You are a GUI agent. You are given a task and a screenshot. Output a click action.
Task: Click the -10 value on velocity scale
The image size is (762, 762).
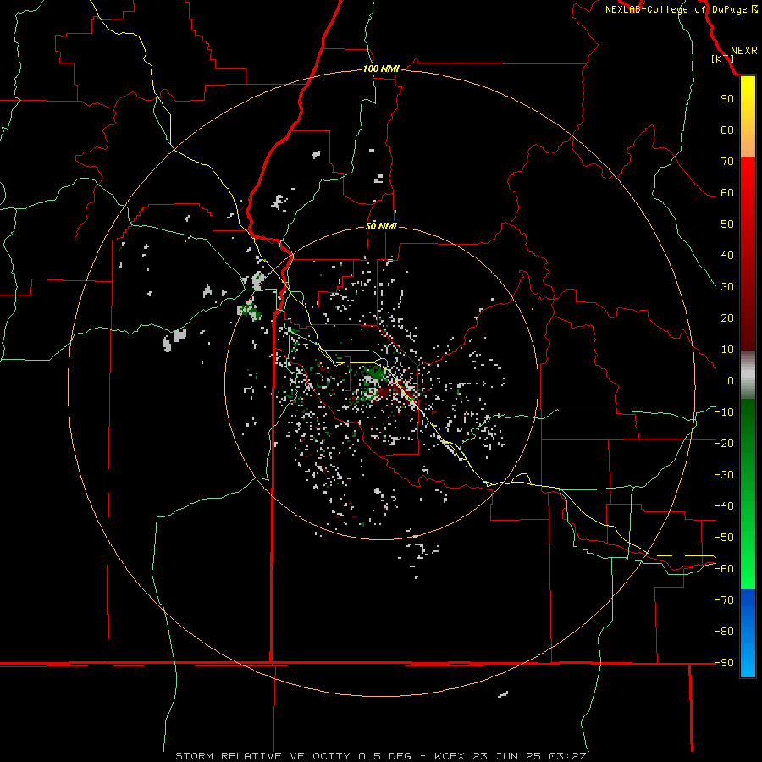724,412
